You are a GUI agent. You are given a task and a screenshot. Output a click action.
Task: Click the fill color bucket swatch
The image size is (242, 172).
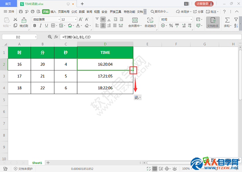[x=70, y=25]
